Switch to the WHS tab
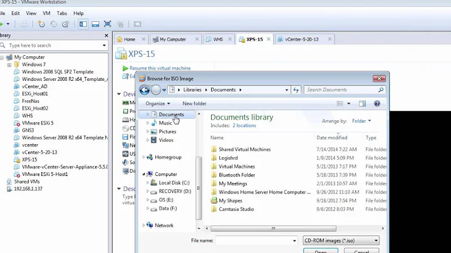This screenshot has width=451, height=253. [218, 39]
